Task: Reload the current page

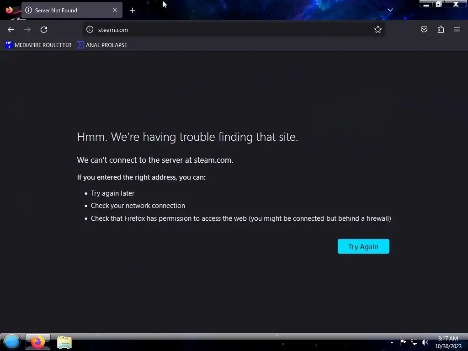Action: pos(44,30)
